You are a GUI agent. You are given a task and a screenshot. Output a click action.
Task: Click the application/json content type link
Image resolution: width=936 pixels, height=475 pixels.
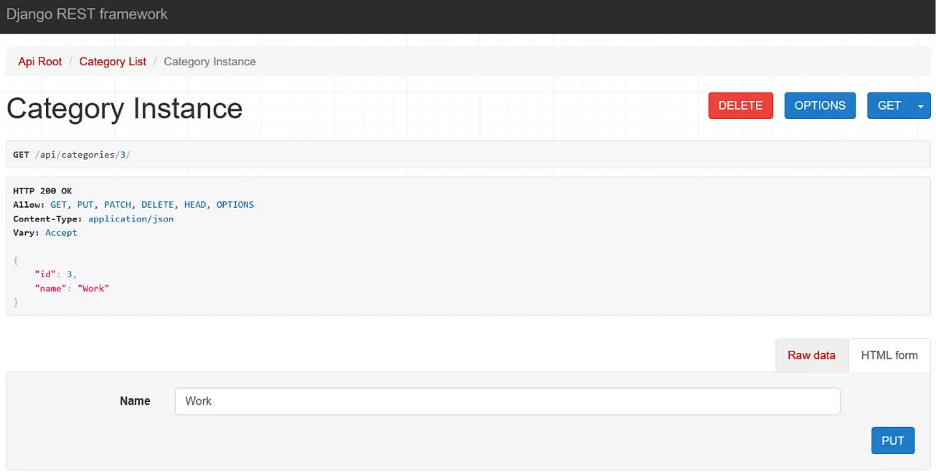131,219
